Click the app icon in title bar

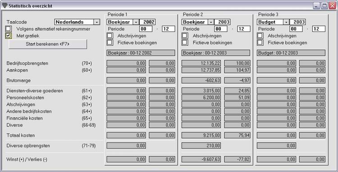(5, 5)
